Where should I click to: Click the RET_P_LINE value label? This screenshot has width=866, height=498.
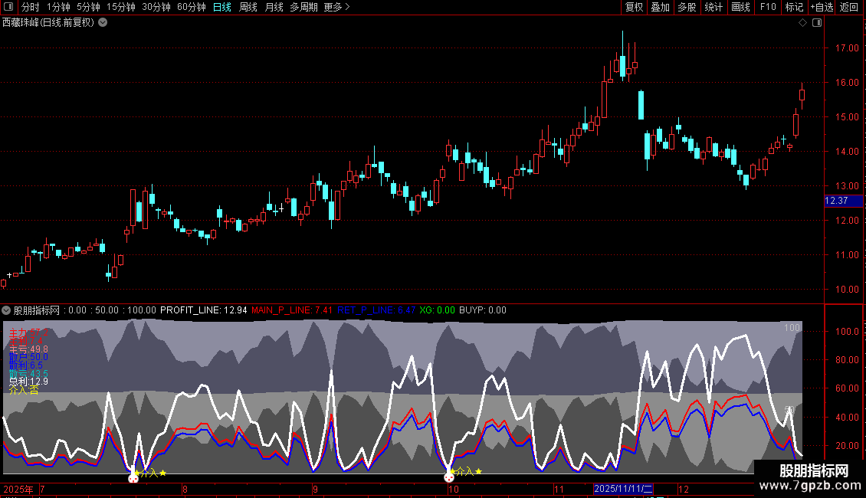coord(376,310)
